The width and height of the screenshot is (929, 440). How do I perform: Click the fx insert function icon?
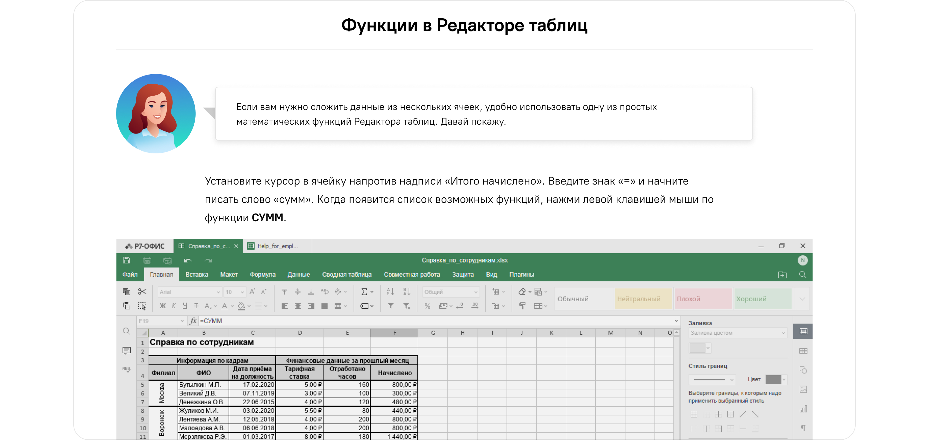(193, 321)
